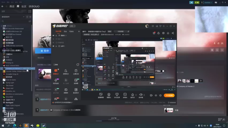
Task: Open the Steam 商店 store tab
Action: click(x=12, y=6)
